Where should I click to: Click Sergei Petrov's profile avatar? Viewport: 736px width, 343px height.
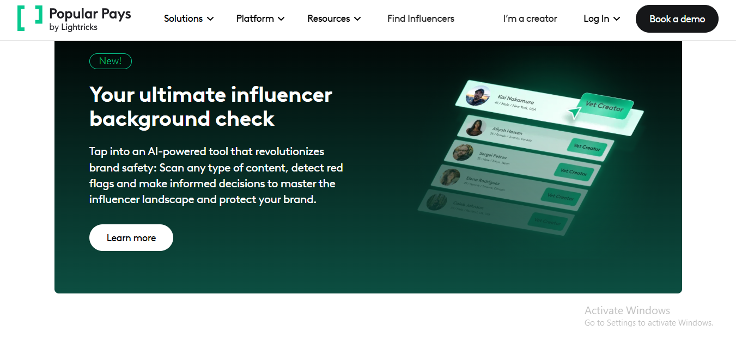463,152
